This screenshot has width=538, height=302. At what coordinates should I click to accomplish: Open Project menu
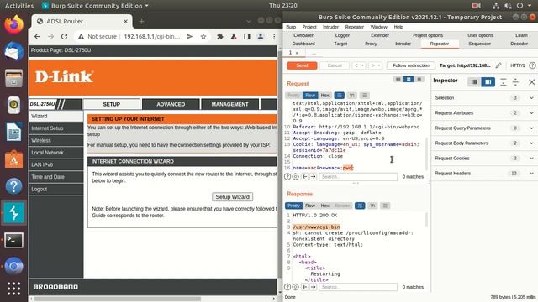309,27
